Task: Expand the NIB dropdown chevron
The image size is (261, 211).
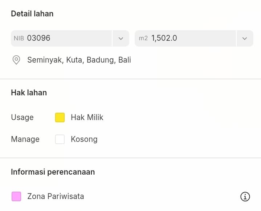Action: click(121, 38)
